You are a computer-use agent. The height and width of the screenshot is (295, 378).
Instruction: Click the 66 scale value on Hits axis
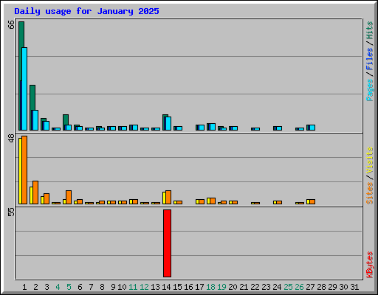[11, 24]
